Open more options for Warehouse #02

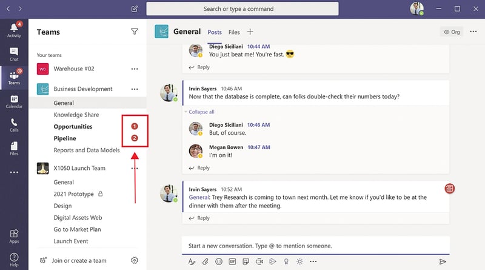tap(135, 69)
